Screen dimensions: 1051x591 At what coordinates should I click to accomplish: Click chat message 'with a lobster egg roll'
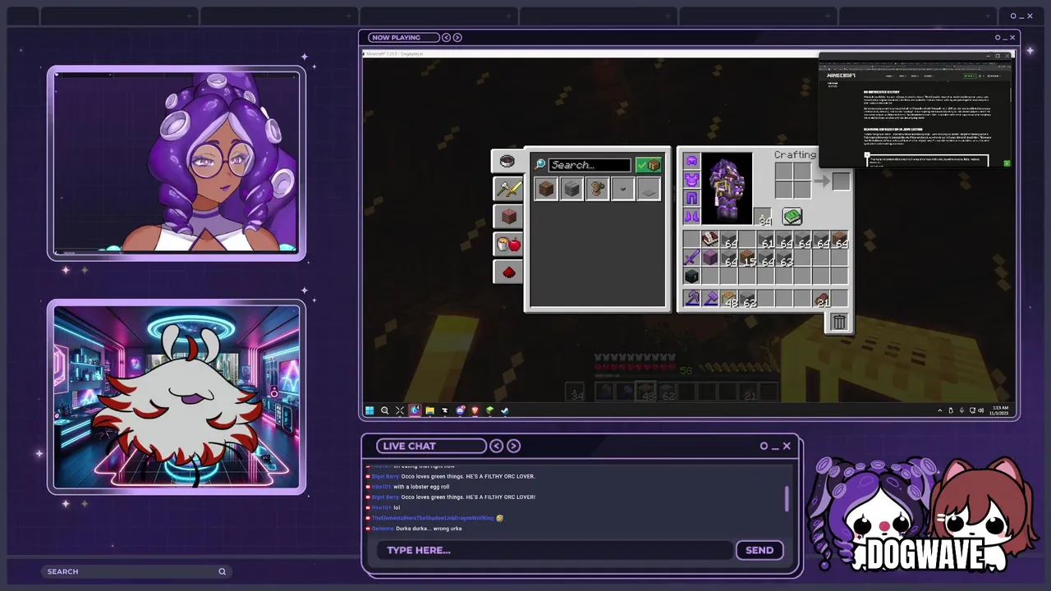coord(421,487)
